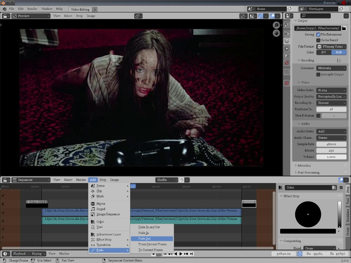Open the Scene properties tab icon
351x263 pixels.
tap(287, 55)
